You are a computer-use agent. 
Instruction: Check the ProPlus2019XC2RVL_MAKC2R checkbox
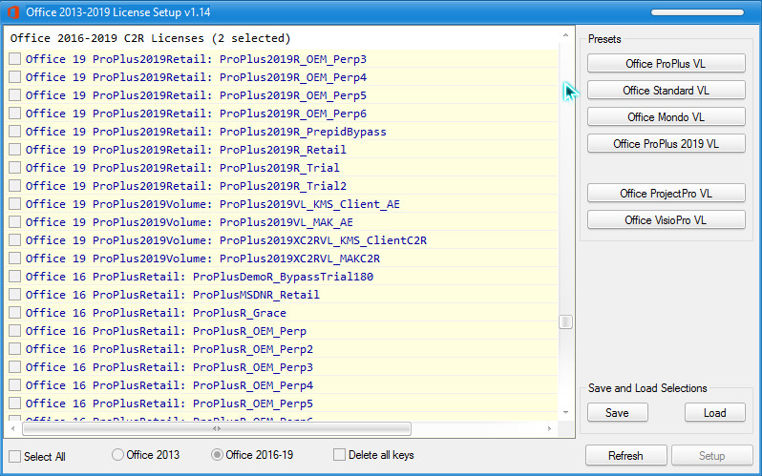pyautogui.click(x=15, y=258)
